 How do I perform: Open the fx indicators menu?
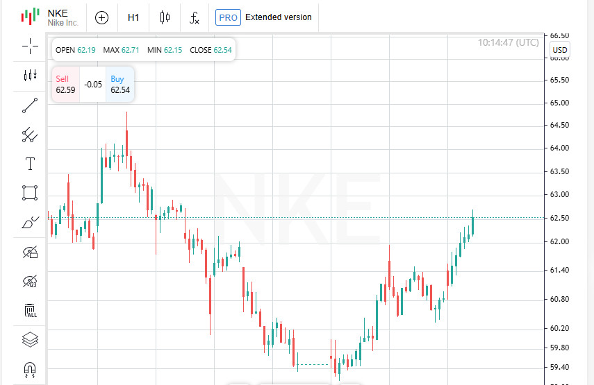(x=195, y=17)
